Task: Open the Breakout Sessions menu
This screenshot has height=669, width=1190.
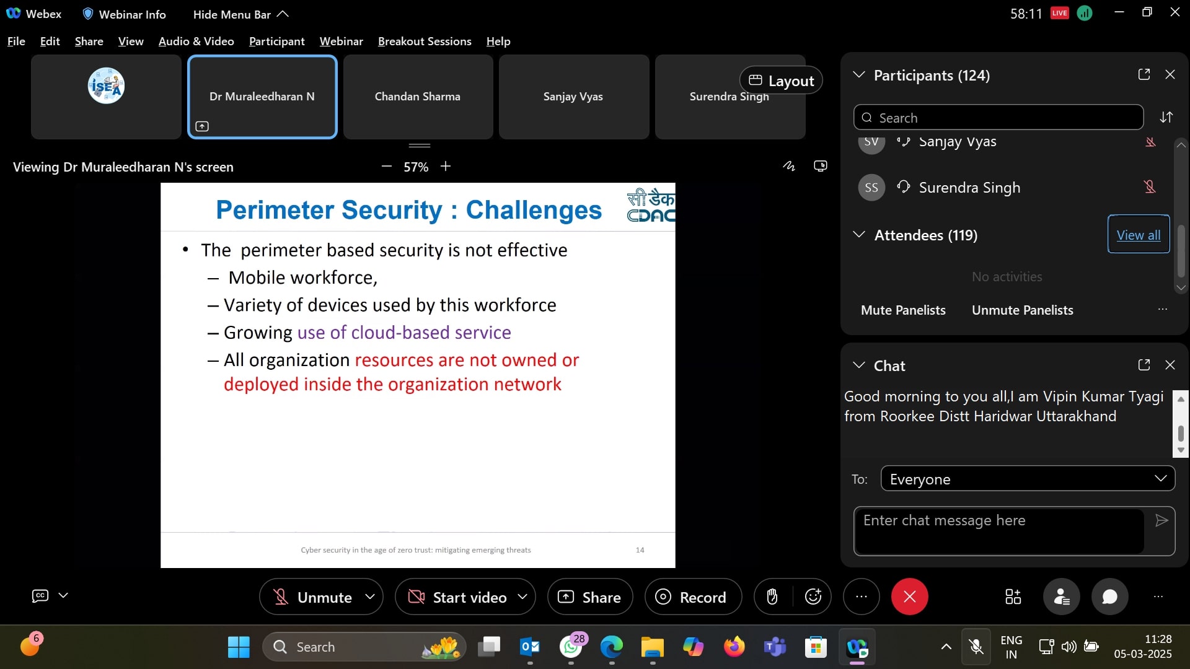Action: [424, 42]
